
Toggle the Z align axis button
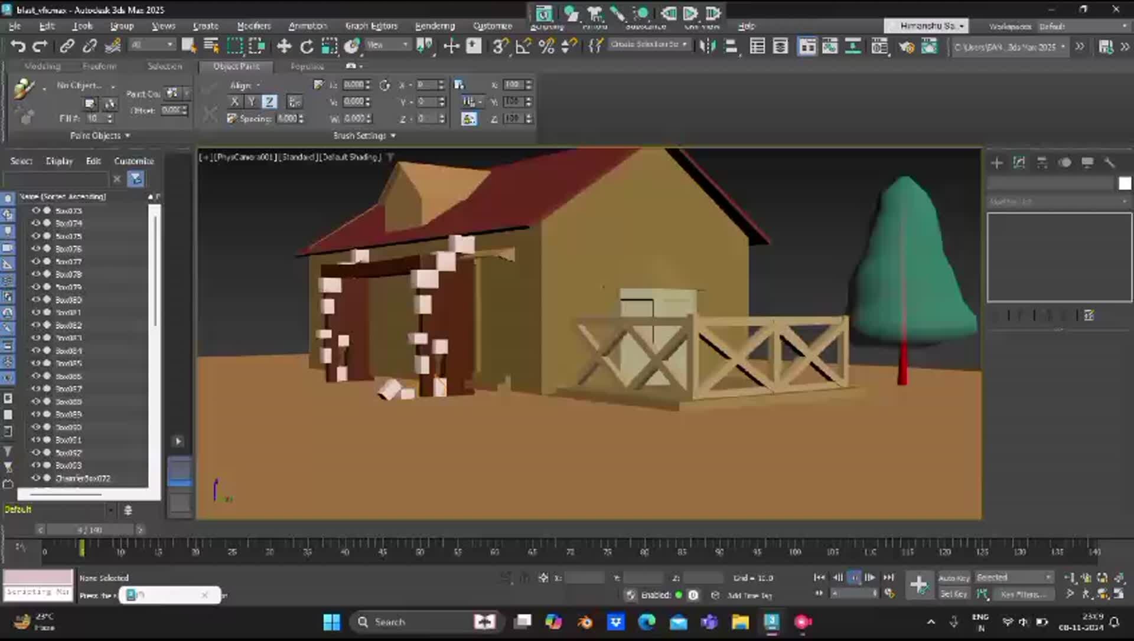269,102
